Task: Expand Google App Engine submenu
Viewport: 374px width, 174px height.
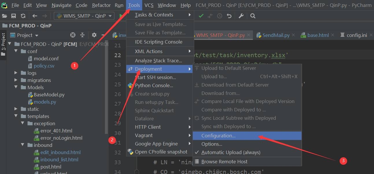Action: (x=160, y=144)
